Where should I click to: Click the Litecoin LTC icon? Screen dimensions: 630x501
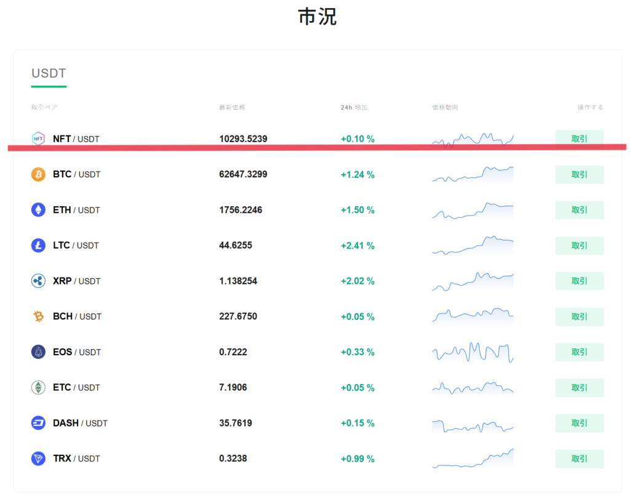(38, 246)
